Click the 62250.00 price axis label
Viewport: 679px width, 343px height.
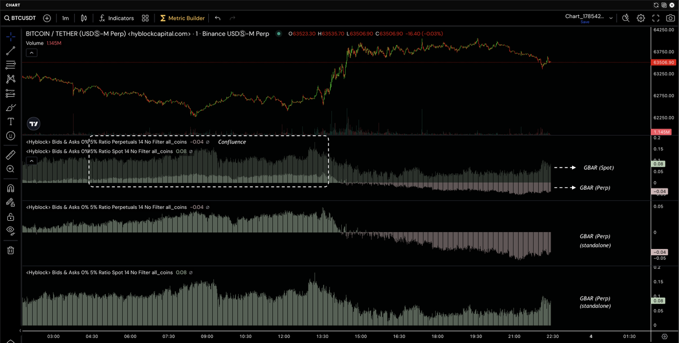pyautogui.click(x=663, y=118)
